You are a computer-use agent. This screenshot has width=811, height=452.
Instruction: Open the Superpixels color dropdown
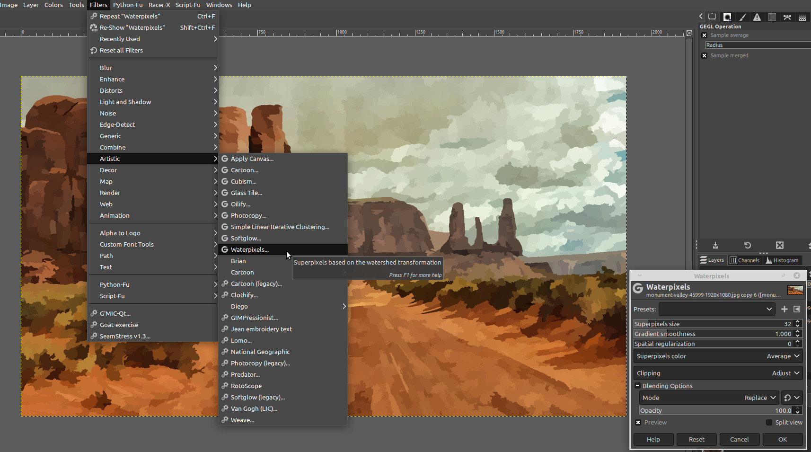point(718,356)
